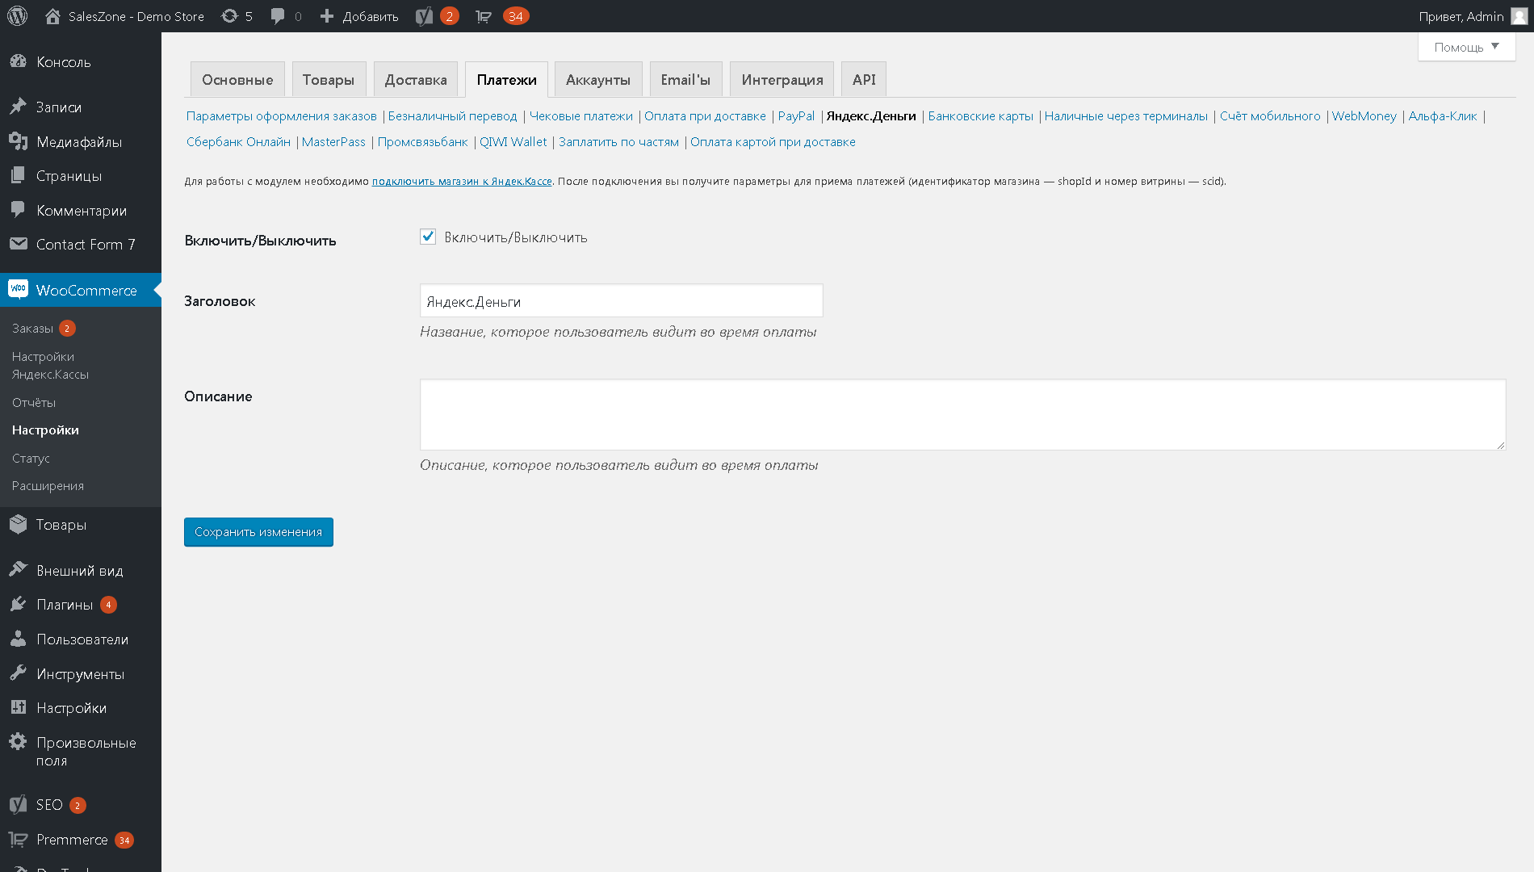Click the cart icon with badge 34 in the top bar

[484, 16]
